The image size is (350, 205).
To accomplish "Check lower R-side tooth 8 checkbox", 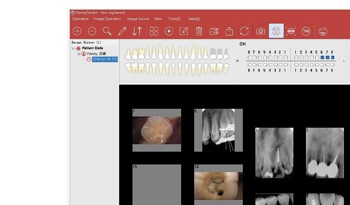I will [249, 65].
